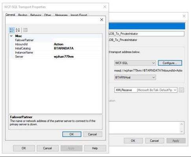Close the URI properties dialog
This screenshot has width=191, height=157.
click(x=102, y=20)
